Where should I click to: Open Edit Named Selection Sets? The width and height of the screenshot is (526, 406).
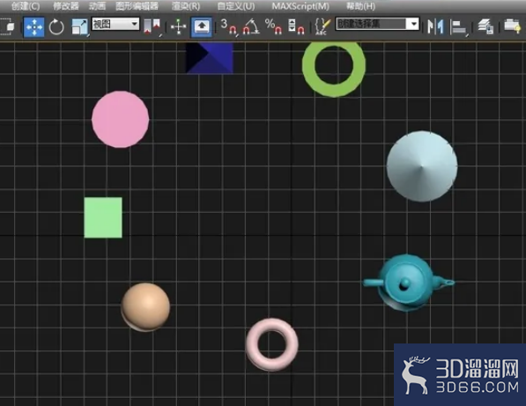point(322,26)
